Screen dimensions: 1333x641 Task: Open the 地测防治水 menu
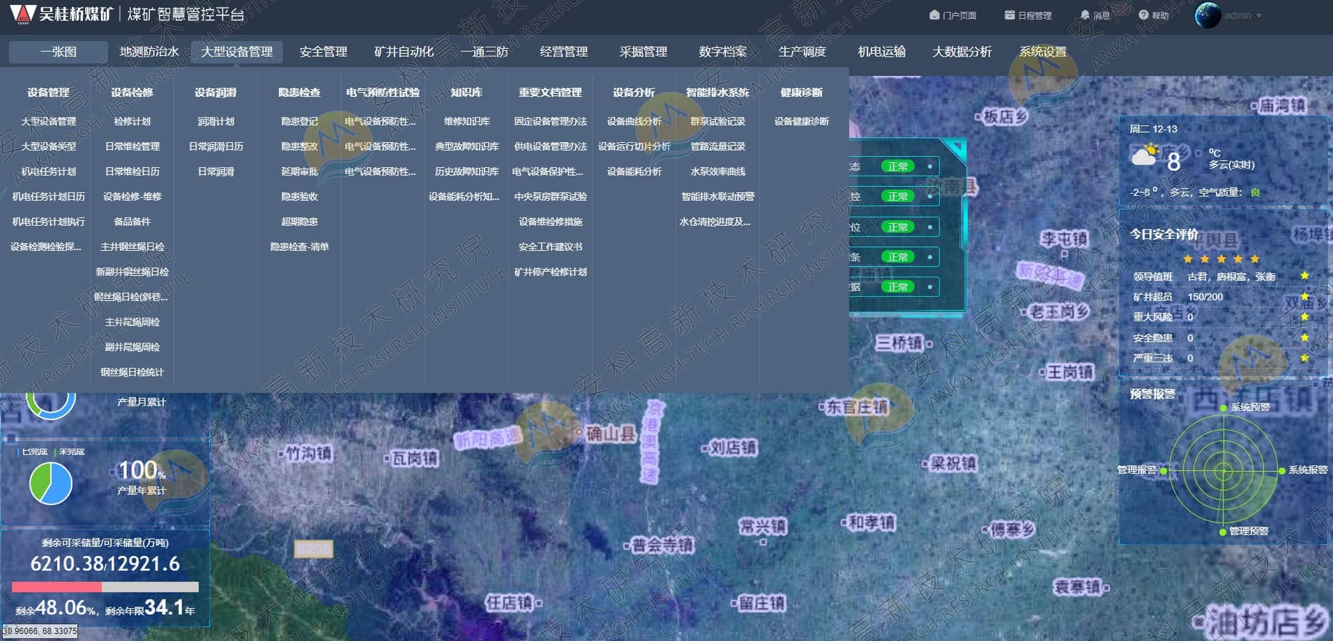coord(149,52)
